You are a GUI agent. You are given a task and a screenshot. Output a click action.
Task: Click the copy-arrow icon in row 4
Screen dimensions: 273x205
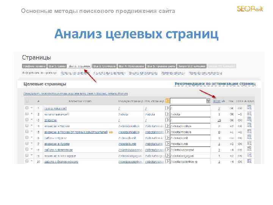[167, 126]
